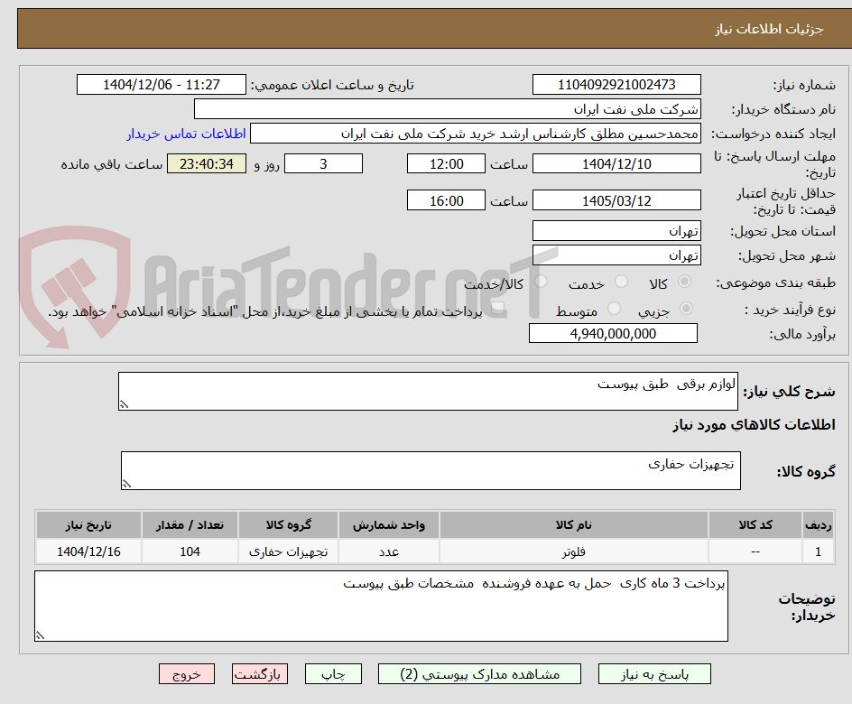Image resolution: width=852 pixels, height=704 pixels.
Task: Click the ردیف column header
Action: (819, 524)
